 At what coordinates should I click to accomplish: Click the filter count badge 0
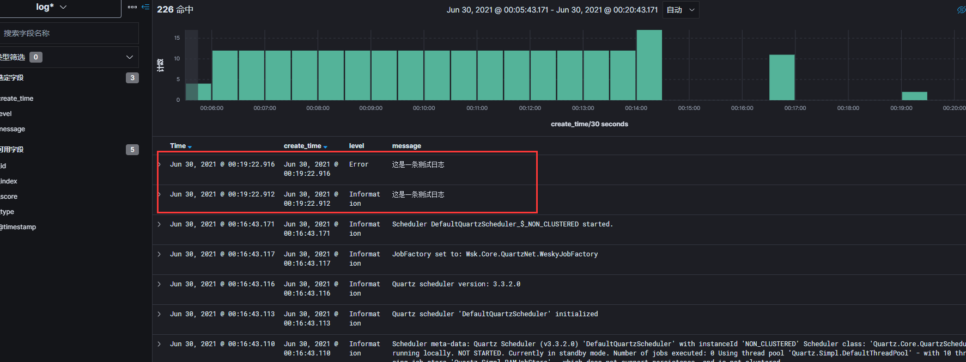click(36, 57)
